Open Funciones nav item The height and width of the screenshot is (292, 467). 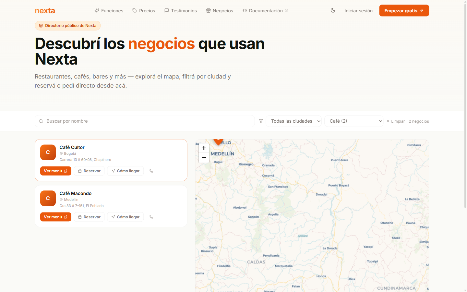pyautogui.click(x=109, y=11)
